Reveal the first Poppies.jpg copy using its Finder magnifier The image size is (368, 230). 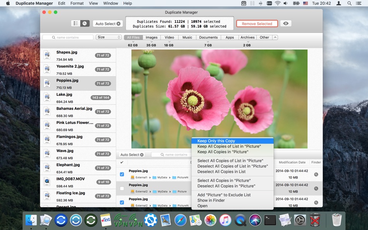pos(316,174)
